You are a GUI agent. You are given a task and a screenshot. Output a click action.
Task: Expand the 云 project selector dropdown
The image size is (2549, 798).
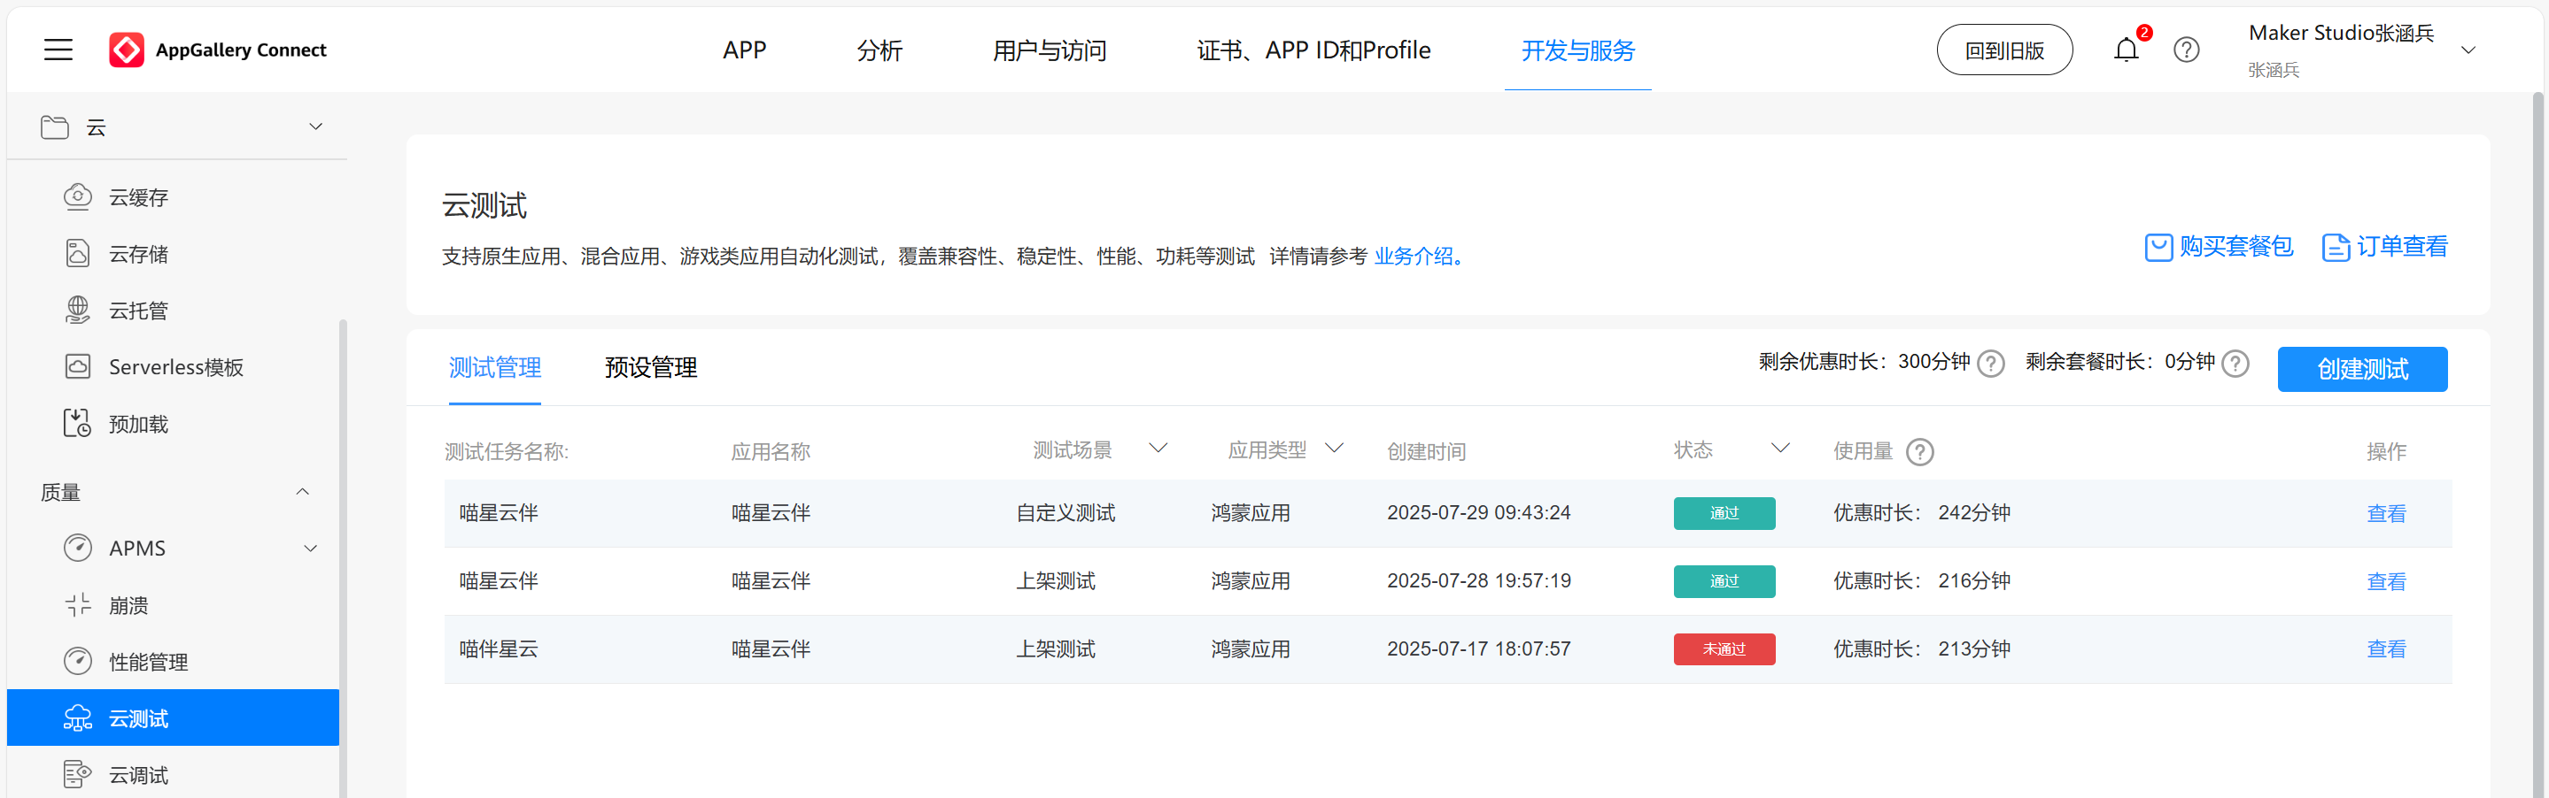tap(315, 127)
